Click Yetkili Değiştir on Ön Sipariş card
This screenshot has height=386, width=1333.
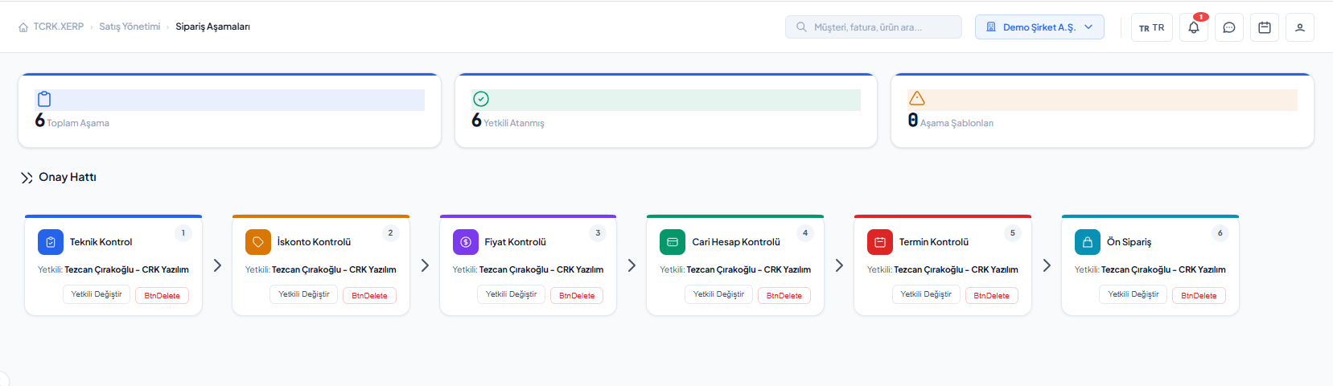[x=1133, y=294]
